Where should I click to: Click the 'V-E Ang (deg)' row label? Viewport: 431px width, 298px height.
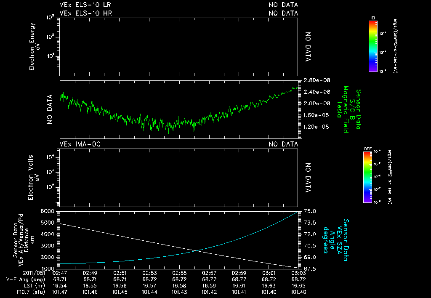point(26,279)
